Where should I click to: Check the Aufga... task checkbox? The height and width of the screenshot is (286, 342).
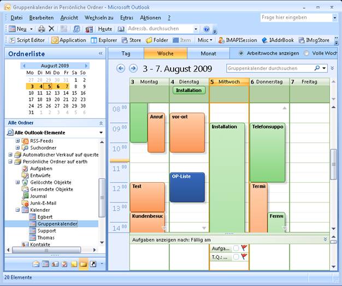coord(236,248)
